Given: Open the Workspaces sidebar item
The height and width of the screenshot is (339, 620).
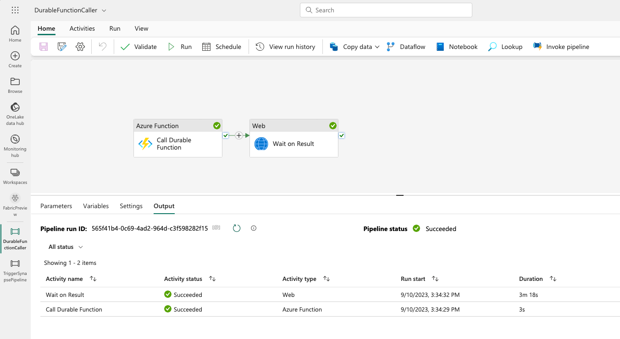Looking at the screenshot, I should (x=15, y=176).
